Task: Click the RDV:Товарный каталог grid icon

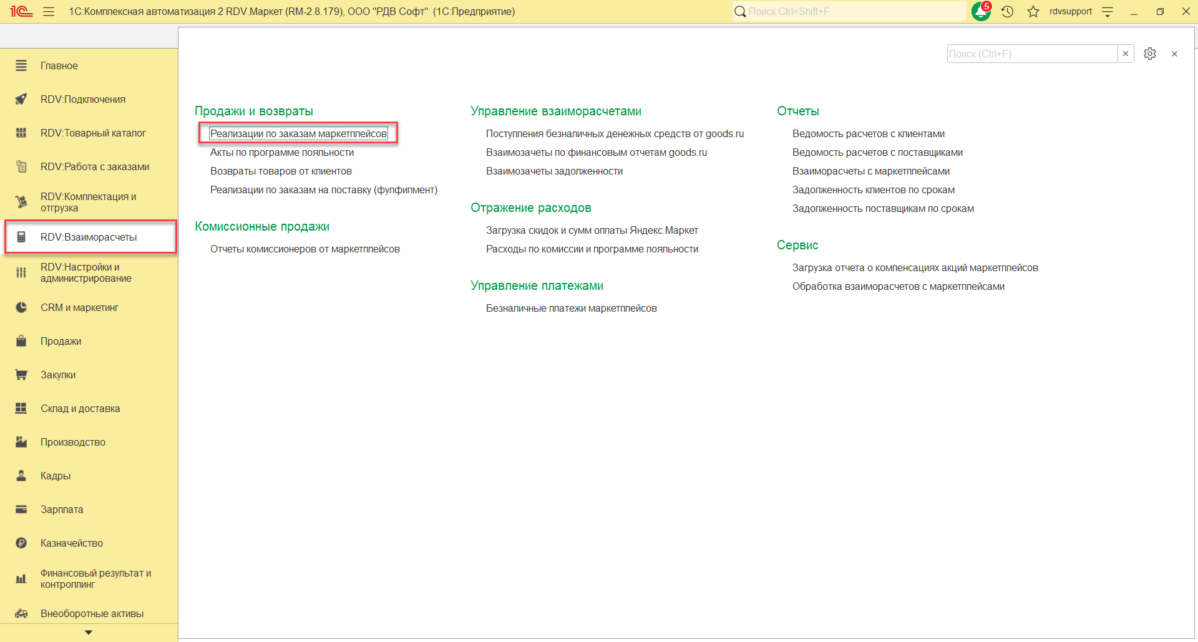Action: click(21, 133)
